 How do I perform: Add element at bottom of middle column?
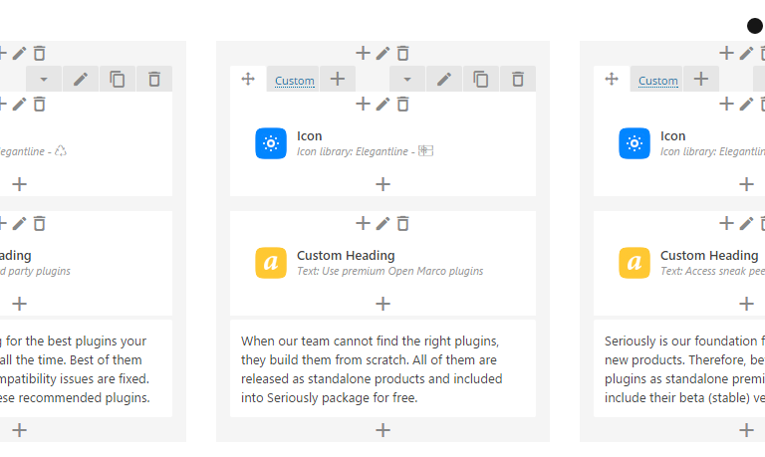pos(382,430)
